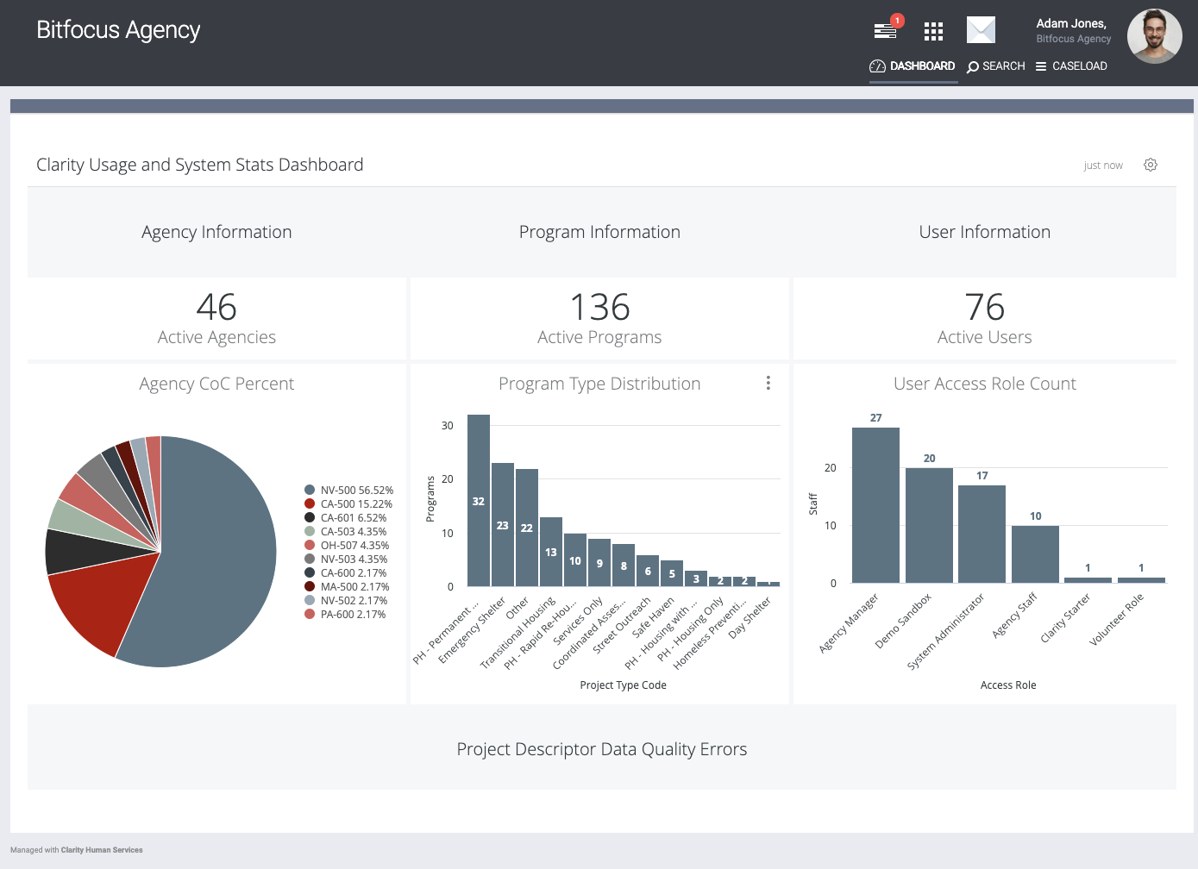
Task: Click the Agency Staff bar showing 10
Action: 1035,554
